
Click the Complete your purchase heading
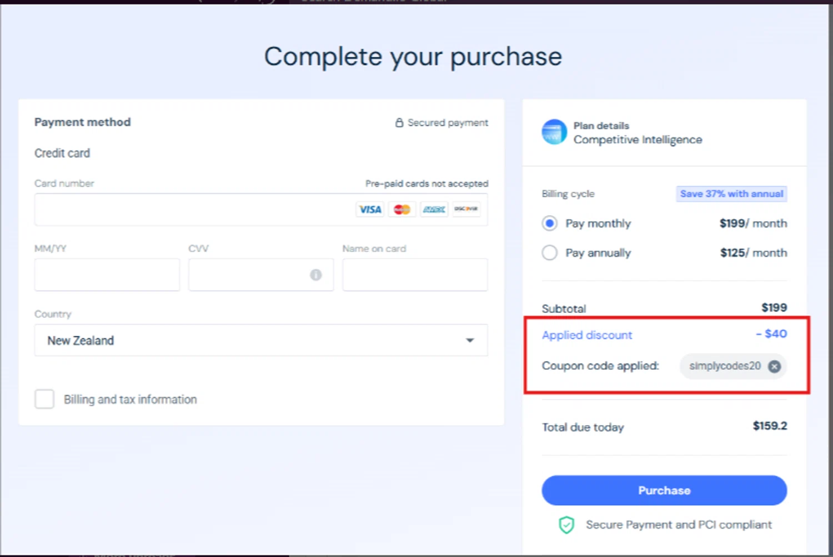(x=413, y=57)
